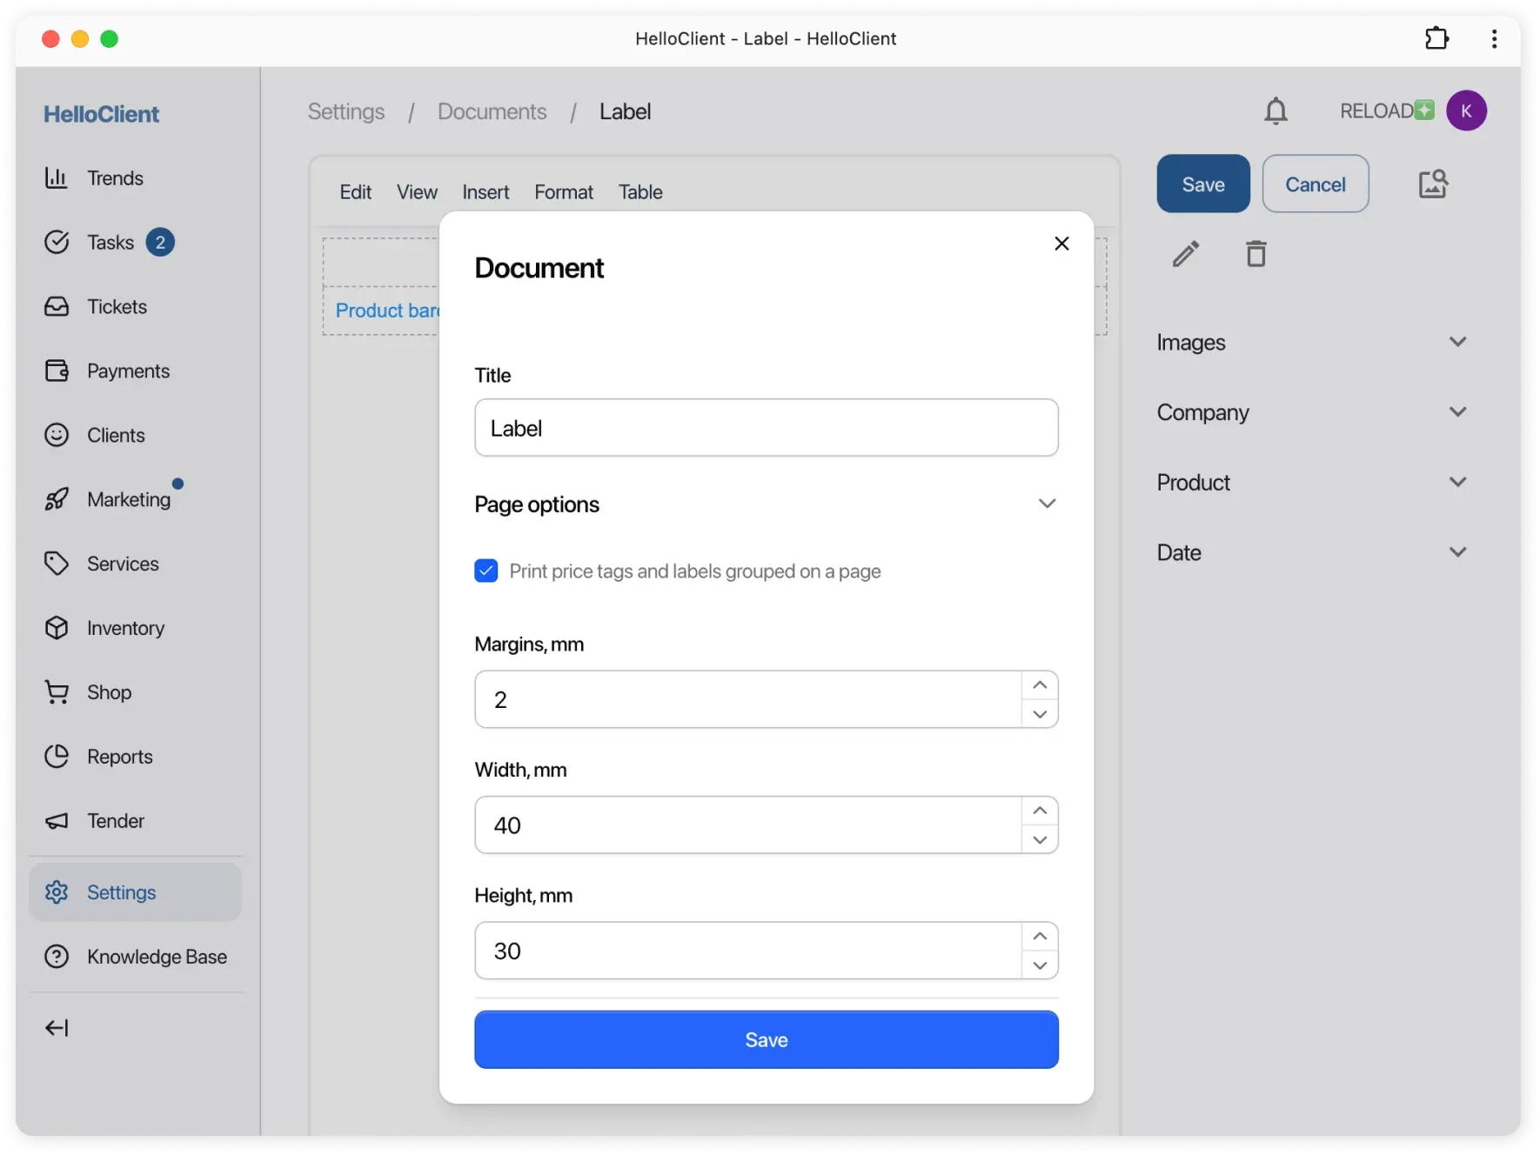Screen dimensions: 1540x1155
Task: Click the purple K user avatar
Action: pyautogui.click(x=1466, y=111)
